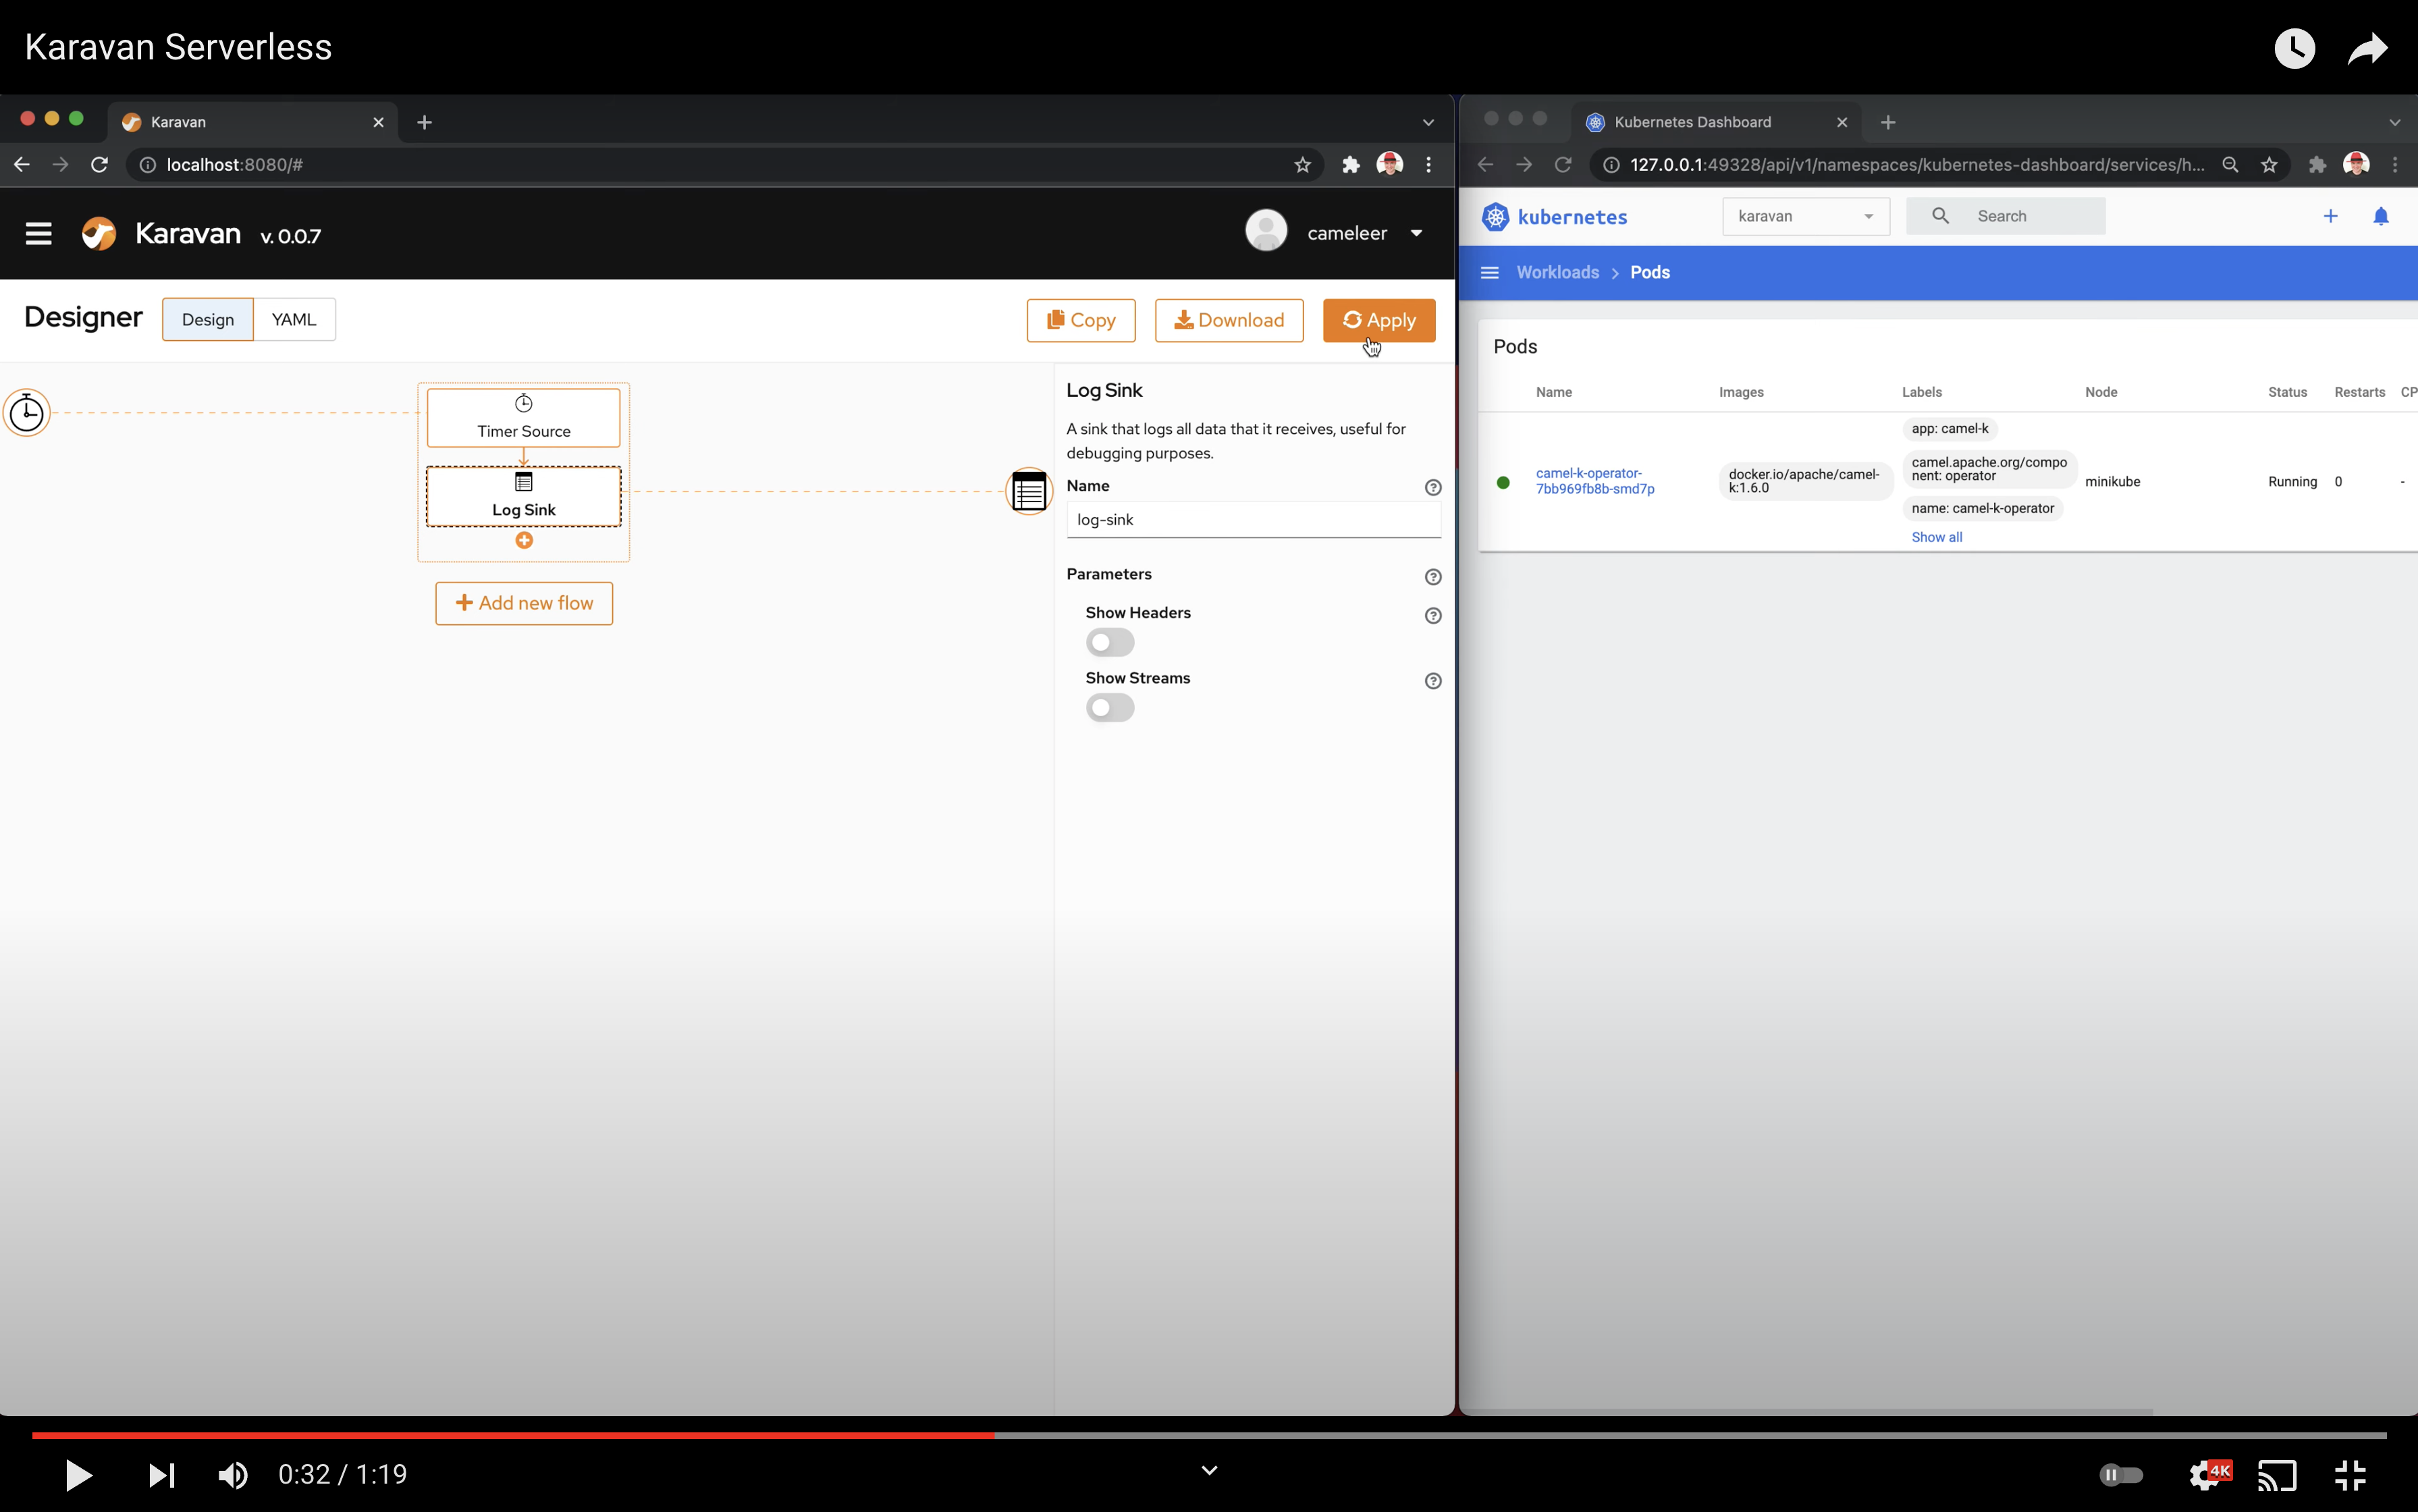Open notifications bell in the Kubernetes dashboard
The height and width of the screenshot is (1512, 2418).
(x=2381, y=215)
